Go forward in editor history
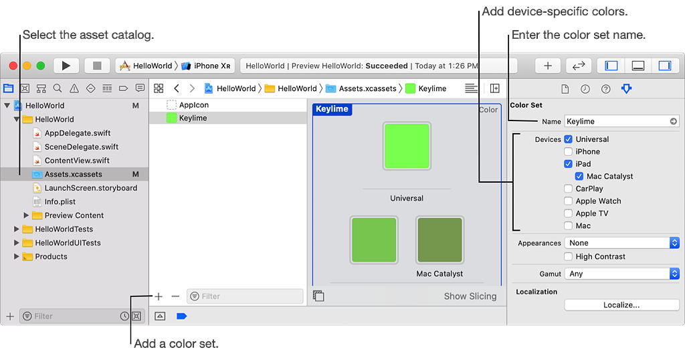 tap(192, 88)
